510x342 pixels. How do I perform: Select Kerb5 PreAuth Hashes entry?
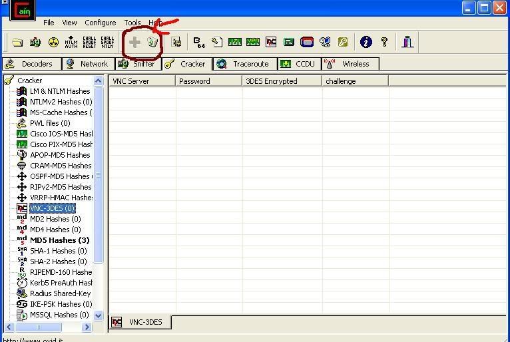tap(61, 283)
